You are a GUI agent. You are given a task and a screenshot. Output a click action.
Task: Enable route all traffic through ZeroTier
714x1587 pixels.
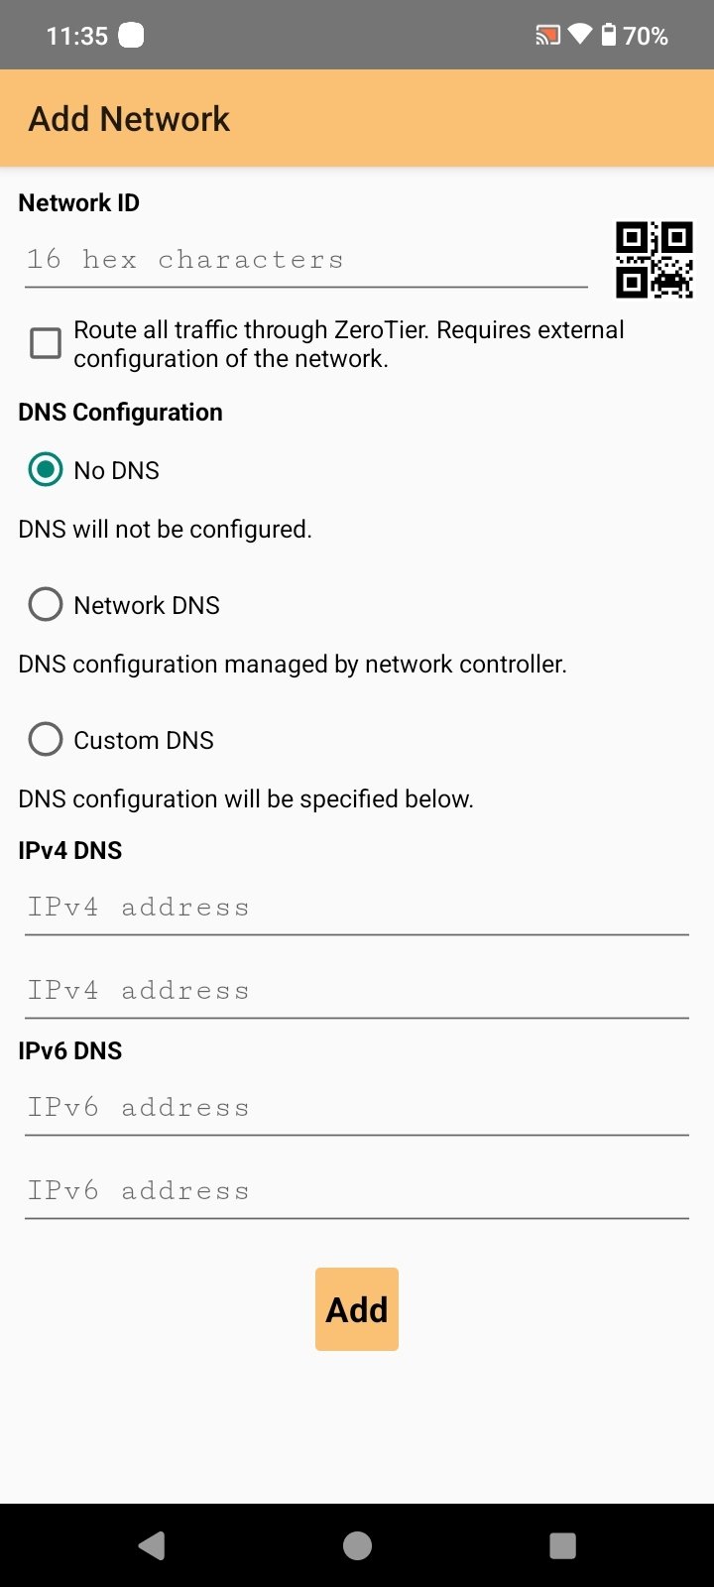pyautogui.click(x=46, y=343)
